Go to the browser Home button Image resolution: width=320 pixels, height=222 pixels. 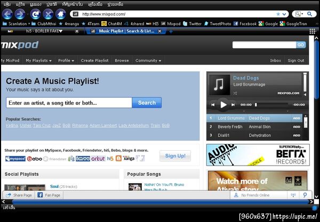(x=61, y=14)
